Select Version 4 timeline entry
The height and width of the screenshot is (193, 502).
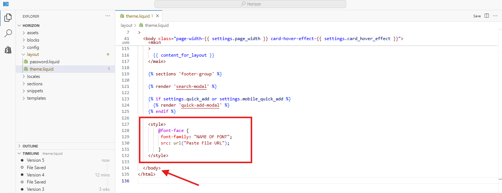click(x=35, y=175)
